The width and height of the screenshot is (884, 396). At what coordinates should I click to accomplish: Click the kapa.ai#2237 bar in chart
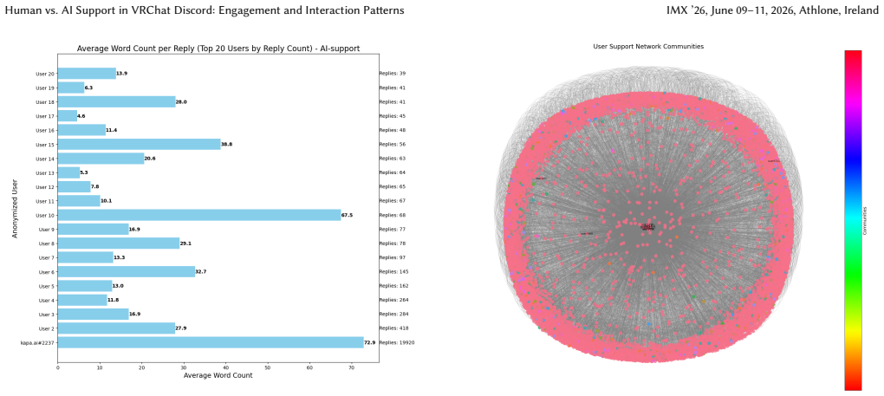(x=211, y=342)
